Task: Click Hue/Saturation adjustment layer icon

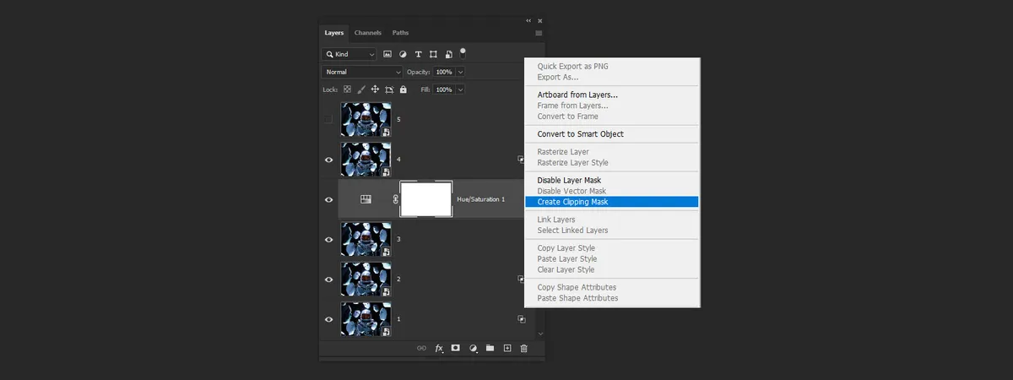Action: pos(366,199)
